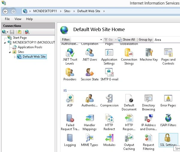This screenshot has height=152, width=180.
Task: Expand the Default Web Site node
Action: (15, 57)
